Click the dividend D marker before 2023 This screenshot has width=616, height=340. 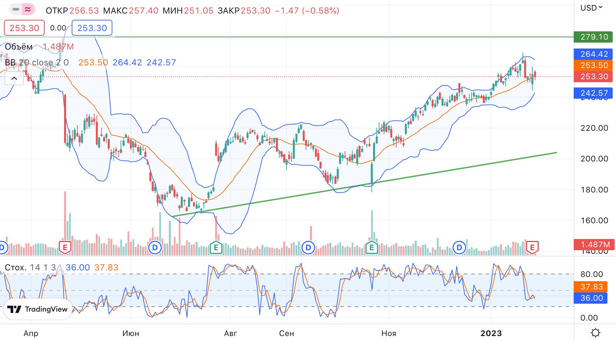click(x=459, y=247)
